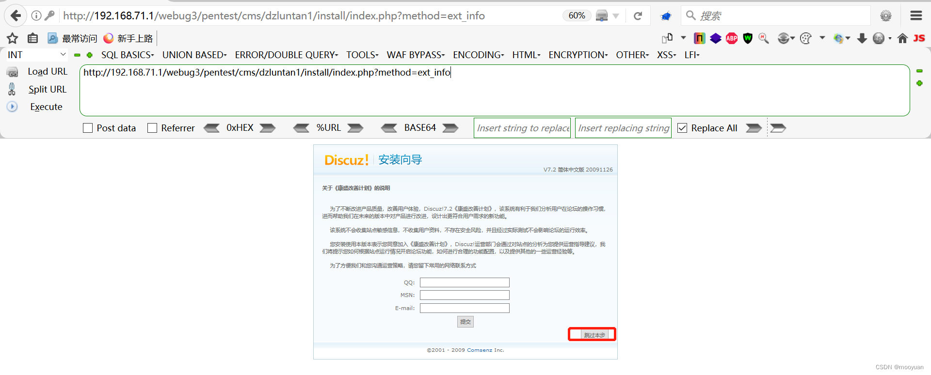Click the shield W extension icon
Image resolution: width=931 pixels, height=375 pixels.
748,38
